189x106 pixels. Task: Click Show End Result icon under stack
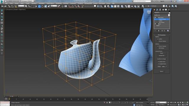point(159,31)
